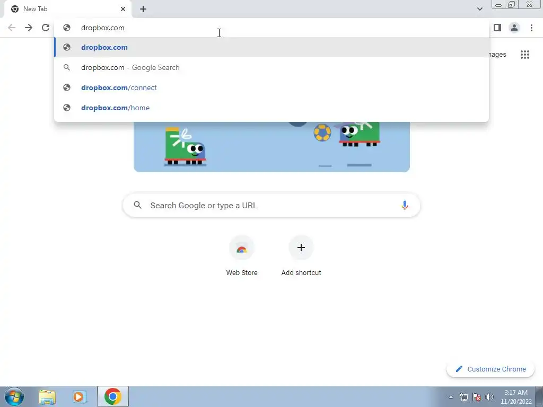Click the Chrome taskbar icon

tap(112, 396)
